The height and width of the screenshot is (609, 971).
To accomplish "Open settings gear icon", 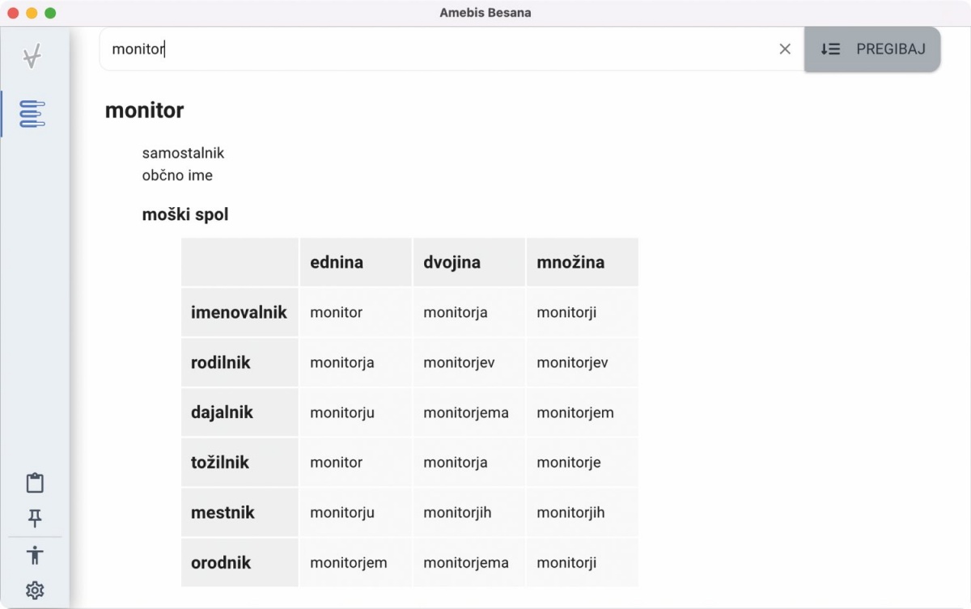I will coord(35,590).
